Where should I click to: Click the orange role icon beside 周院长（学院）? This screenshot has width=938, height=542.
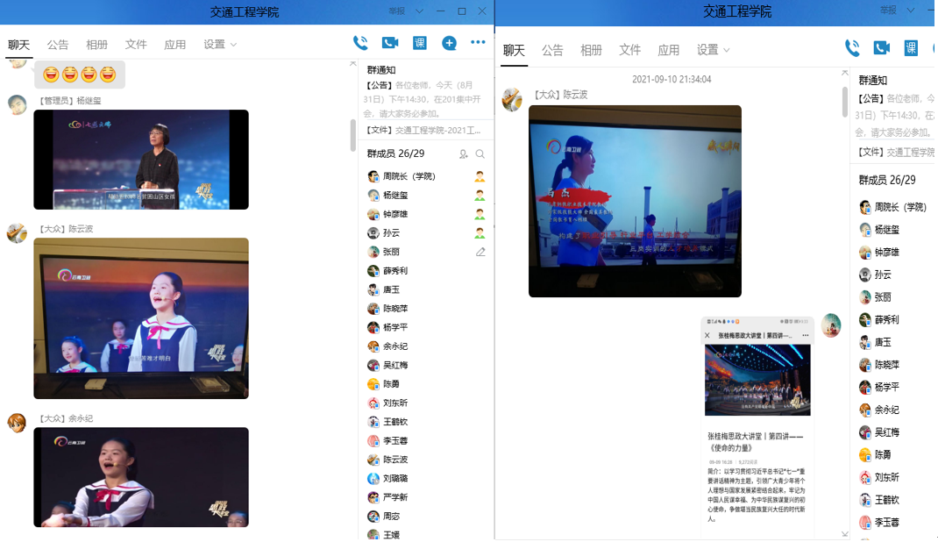click(480, 176)
